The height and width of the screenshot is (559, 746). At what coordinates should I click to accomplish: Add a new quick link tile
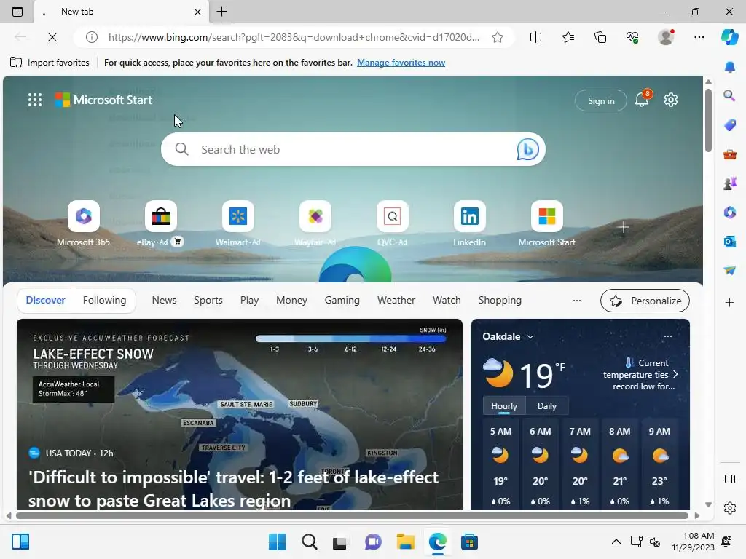(x=624, y=228)
